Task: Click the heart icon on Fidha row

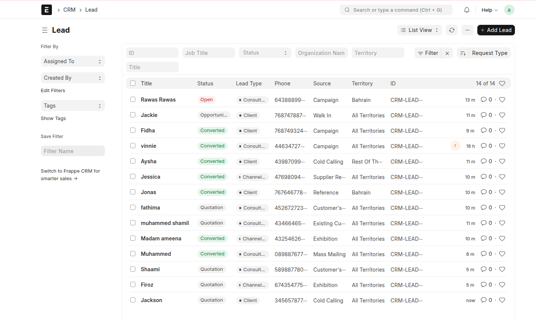Action: point(502,131)
